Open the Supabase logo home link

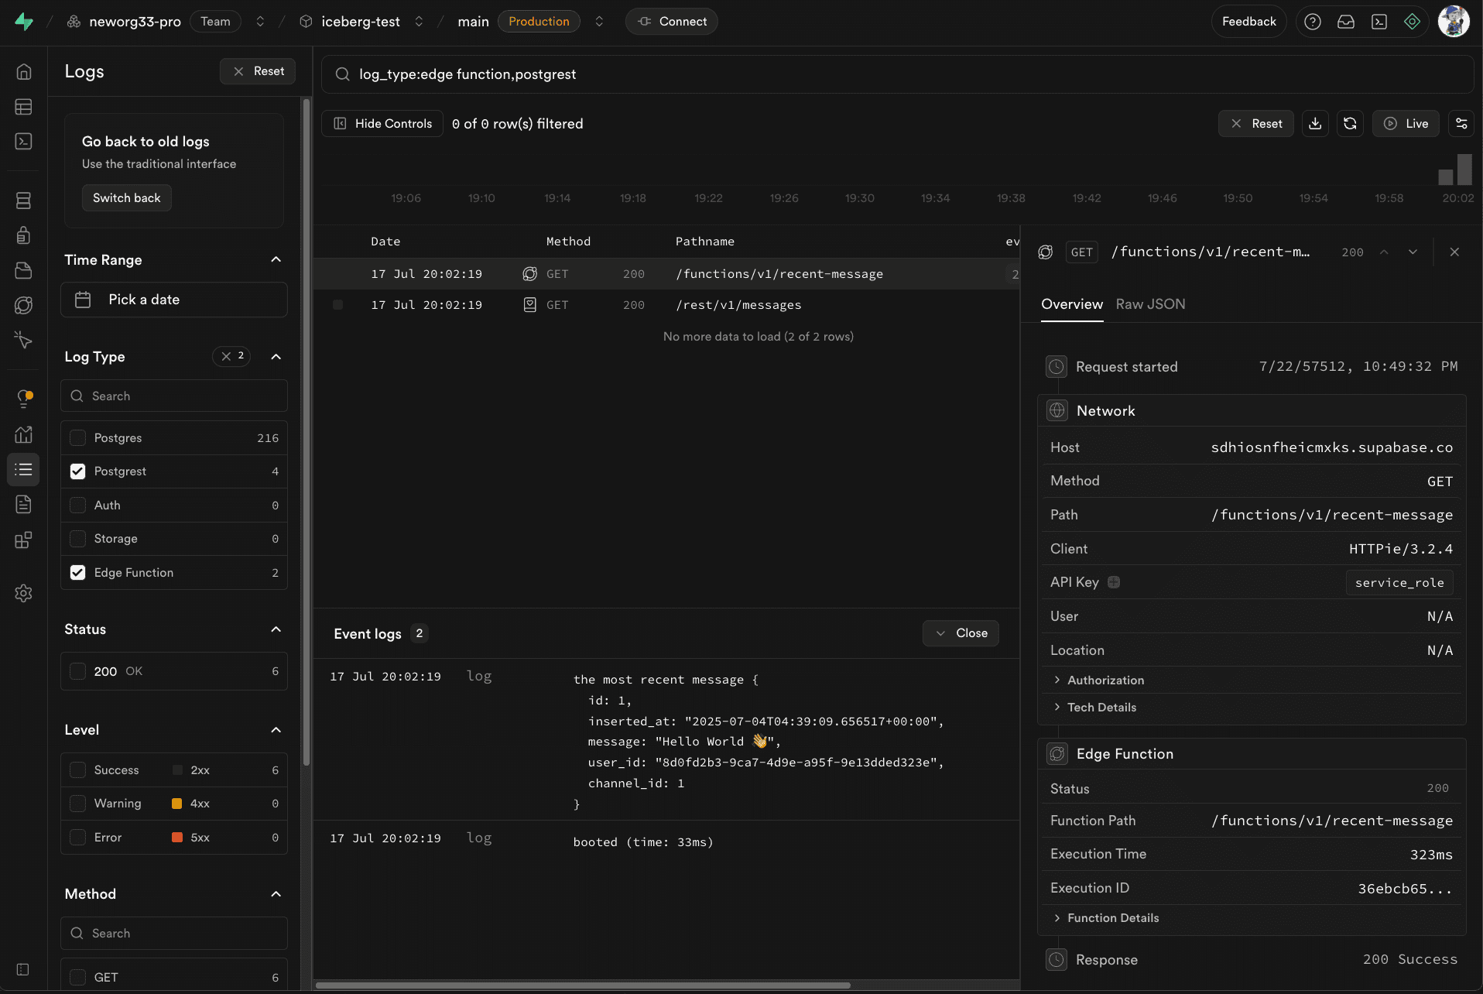(24, 22)
